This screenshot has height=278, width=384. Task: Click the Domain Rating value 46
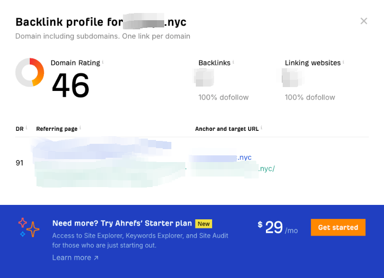point(71,85)
